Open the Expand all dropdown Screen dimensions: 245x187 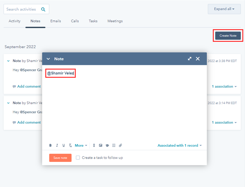[x=224, y=9]
